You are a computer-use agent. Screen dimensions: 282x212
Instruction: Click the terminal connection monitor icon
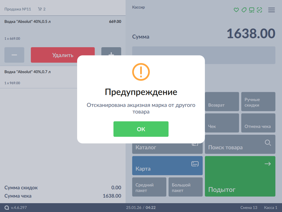[251, 10]
